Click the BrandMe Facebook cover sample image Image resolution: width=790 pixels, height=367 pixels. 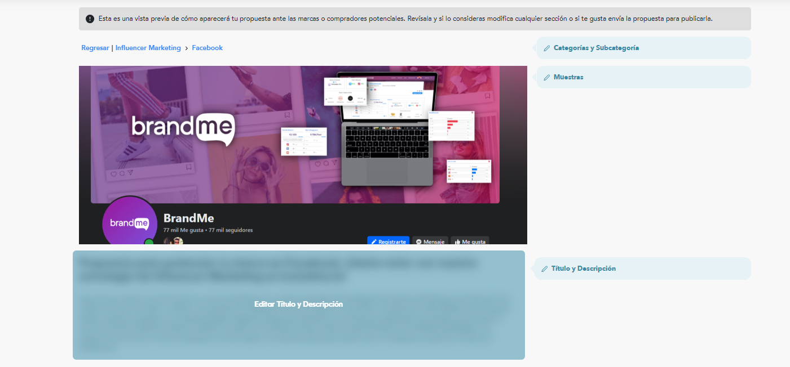[303, 155]
